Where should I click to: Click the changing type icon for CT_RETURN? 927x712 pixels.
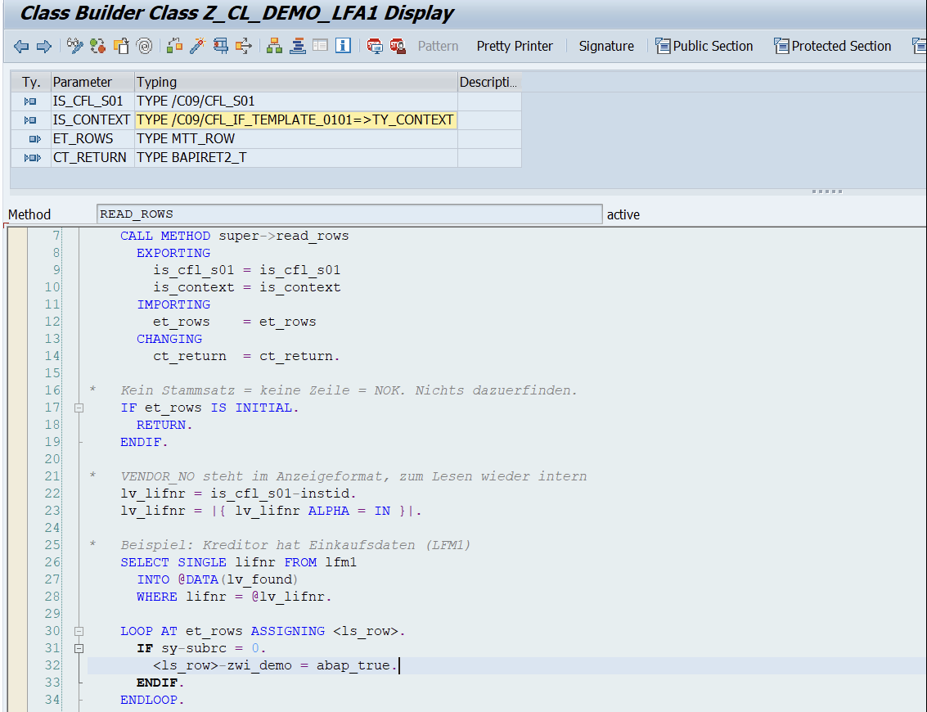click(x=33, y=159)
